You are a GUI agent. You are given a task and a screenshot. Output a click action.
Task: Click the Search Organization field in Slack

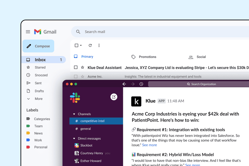[x=198, y=84]
